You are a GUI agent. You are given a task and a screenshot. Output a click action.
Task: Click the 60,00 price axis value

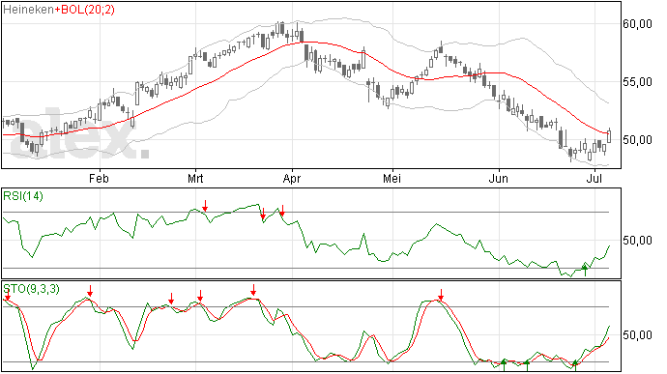point(637,24)
